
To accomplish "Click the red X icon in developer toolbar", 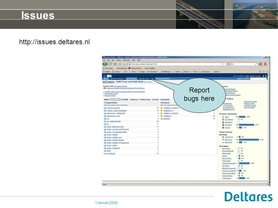I will coord(260,72).
